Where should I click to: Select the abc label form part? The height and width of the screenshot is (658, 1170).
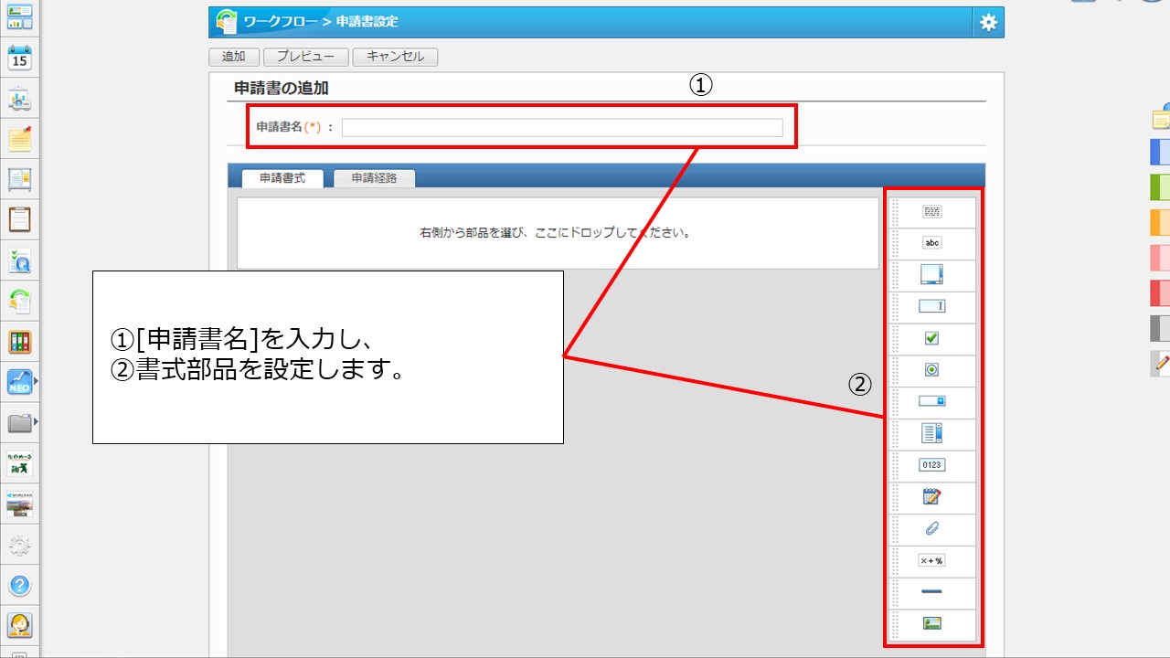[x=931, y=243]
